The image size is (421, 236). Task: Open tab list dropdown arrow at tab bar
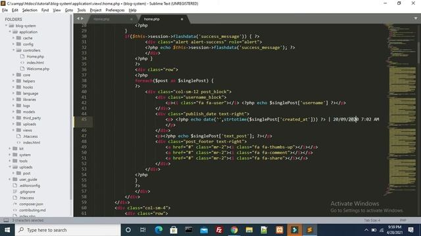416,18
